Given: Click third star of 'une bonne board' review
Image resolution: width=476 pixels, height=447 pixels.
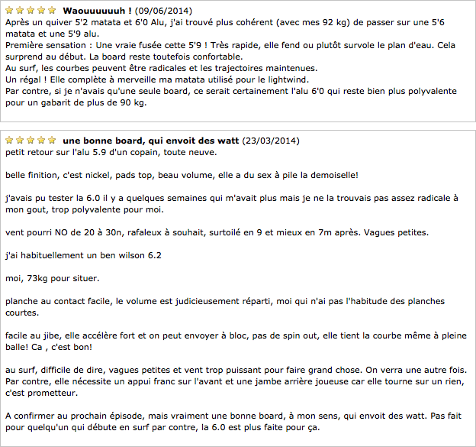Looking at the screenshot, I should [x=31, y=140].
